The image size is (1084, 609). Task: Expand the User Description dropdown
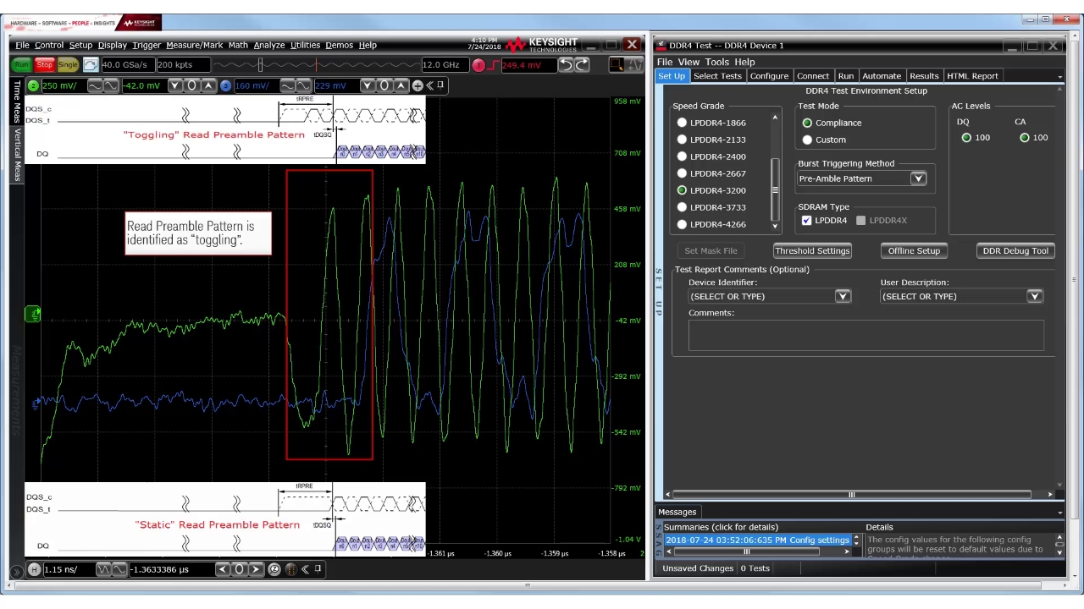coord(1034,296)
